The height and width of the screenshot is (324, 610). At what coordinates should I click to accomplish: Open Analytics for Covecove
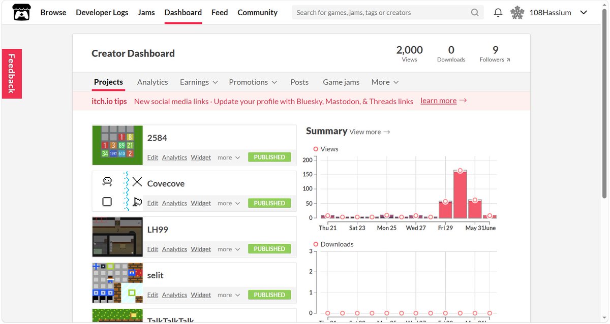174,203
